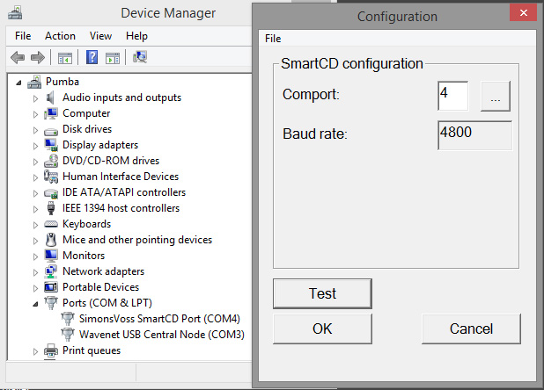Open the Action menu in Device Manager
This screenshot has width=544, height=390.
pyautogui.click(x=60, y=36)
